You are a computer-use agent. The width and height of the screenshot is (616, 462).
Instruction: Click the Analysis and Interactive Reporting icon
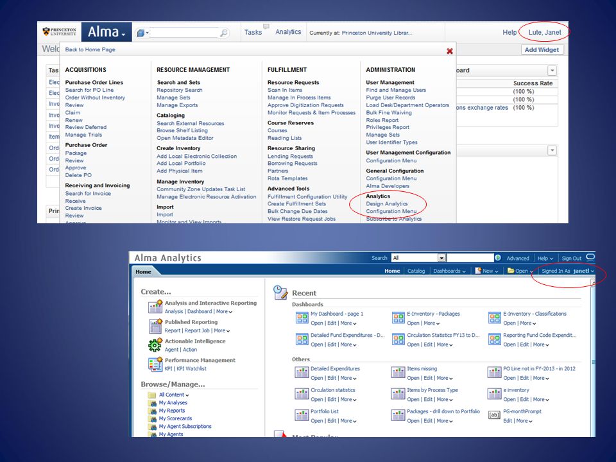155,307
